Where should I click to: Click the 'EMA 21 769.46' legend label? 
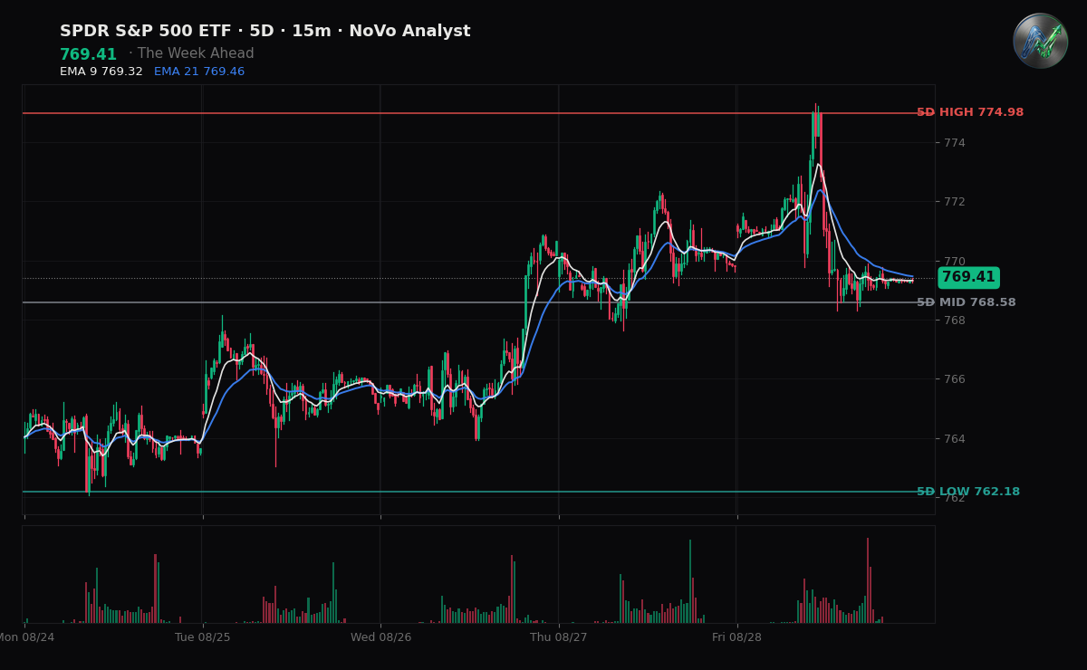click(x=199, y=72)
